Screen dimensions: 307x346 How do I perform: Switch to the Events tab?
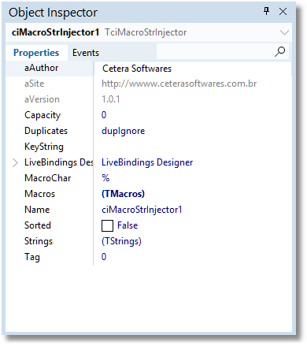pos(86,53)
